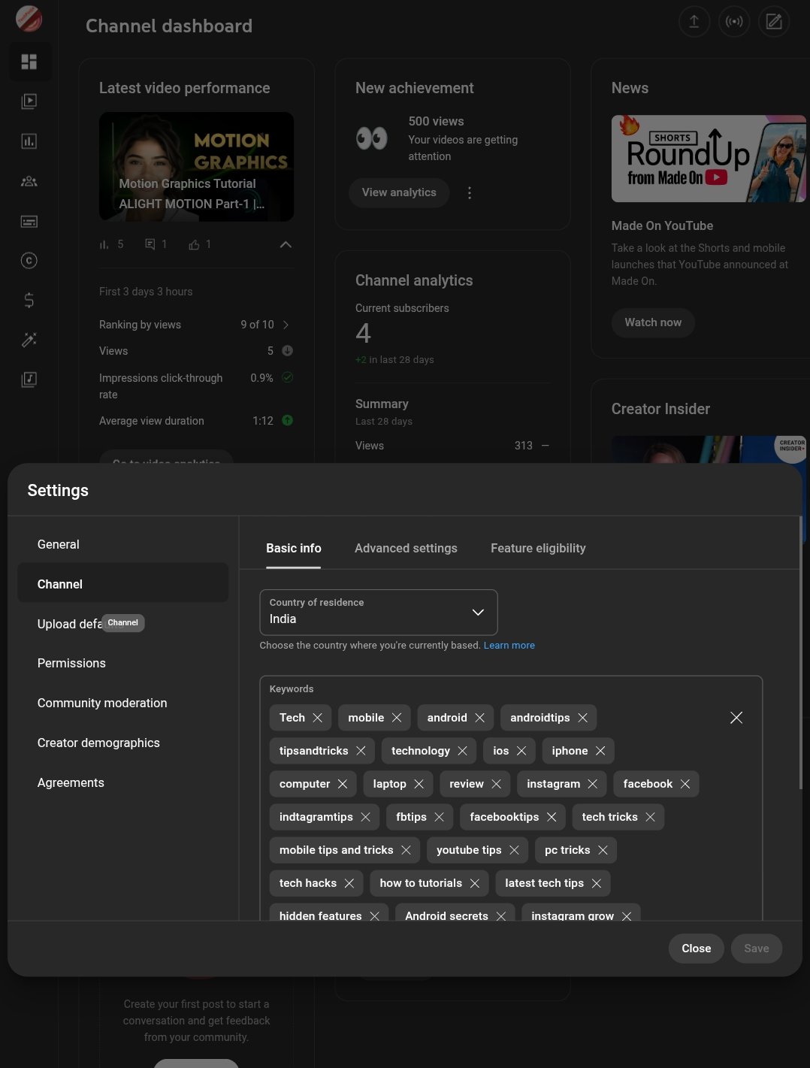Collapse the Latest video performance details chevron

point(286,244)
